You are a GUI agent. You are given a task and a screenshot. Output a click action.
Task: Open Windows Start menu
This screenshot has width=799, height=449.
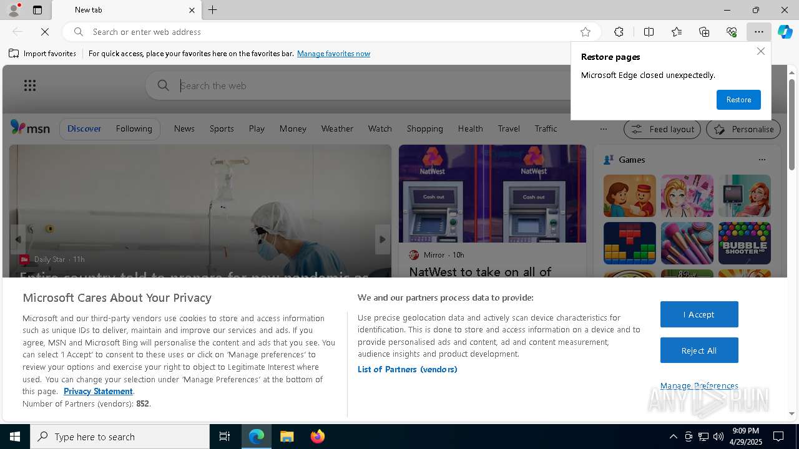15,437
